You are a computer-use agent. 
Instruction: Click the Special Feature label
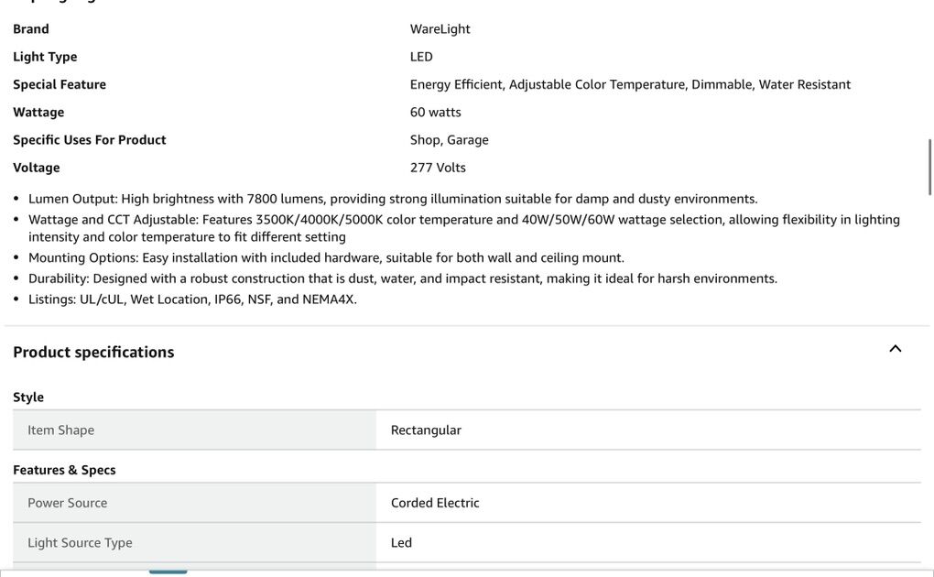60,84
